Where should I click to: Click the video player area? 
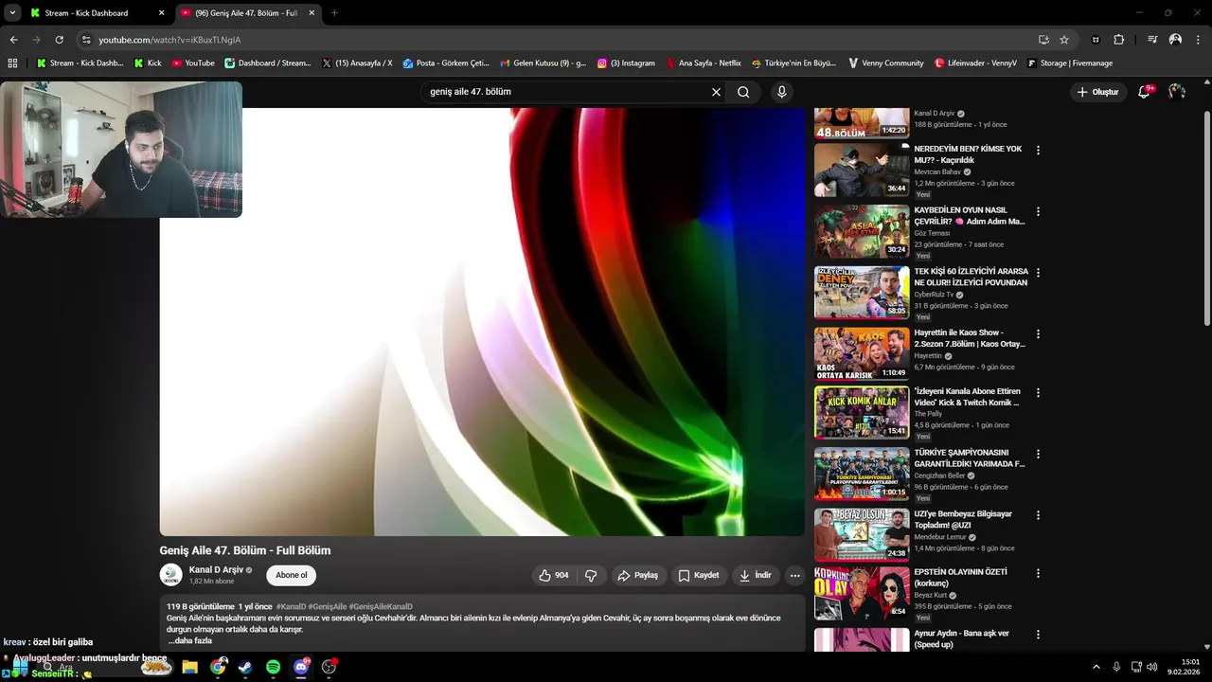(482, 322)
